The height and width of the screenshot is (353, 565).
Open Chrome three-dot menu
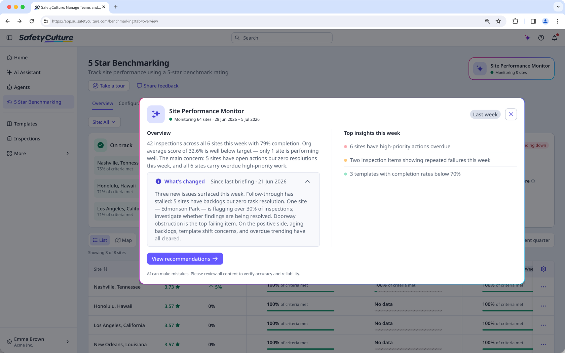[557, 21]
